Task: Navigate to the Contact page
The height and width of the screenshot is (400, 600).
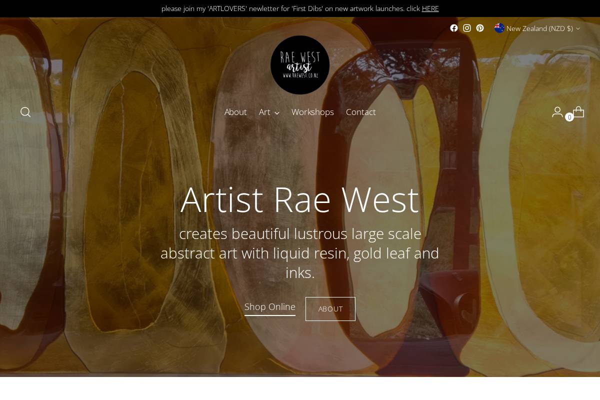Action: pyautogui.click(x=360, y=112)
